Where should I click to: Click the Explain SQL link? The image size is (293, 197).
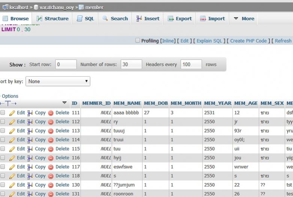[x=209, y=41]
